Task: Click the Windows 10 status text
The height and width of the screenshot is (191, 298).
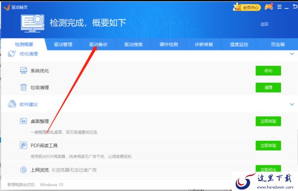Action: (x=52, y=185)
